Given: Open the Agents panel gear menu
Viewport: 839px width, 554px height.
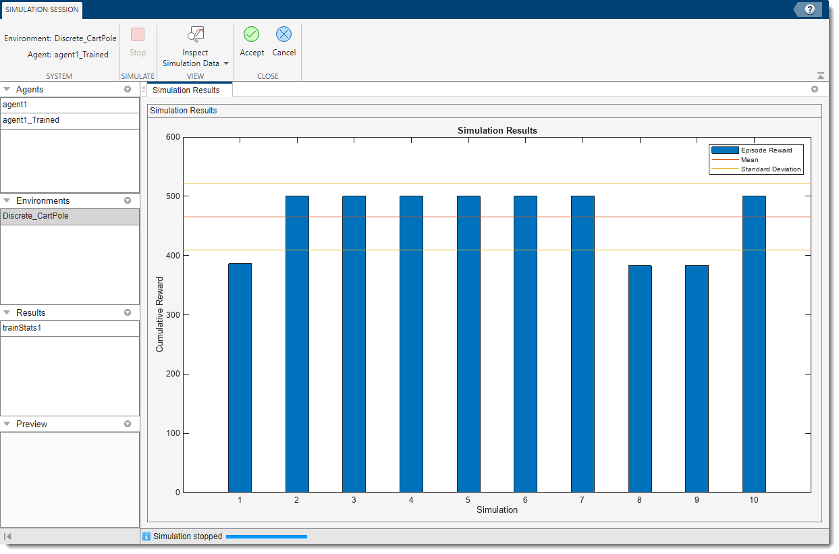Looking at the screenshot, I should tap(127, 88).
